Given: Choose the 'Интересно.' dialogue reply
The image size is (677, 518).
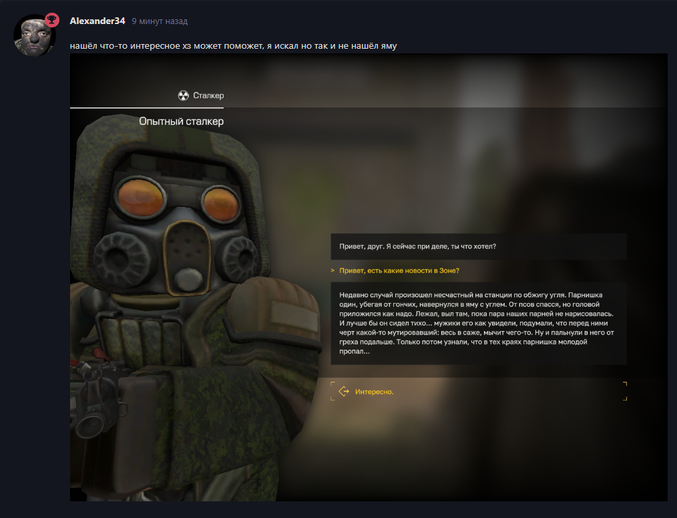Looking at the screenshot, I should [x=479, y=392].
